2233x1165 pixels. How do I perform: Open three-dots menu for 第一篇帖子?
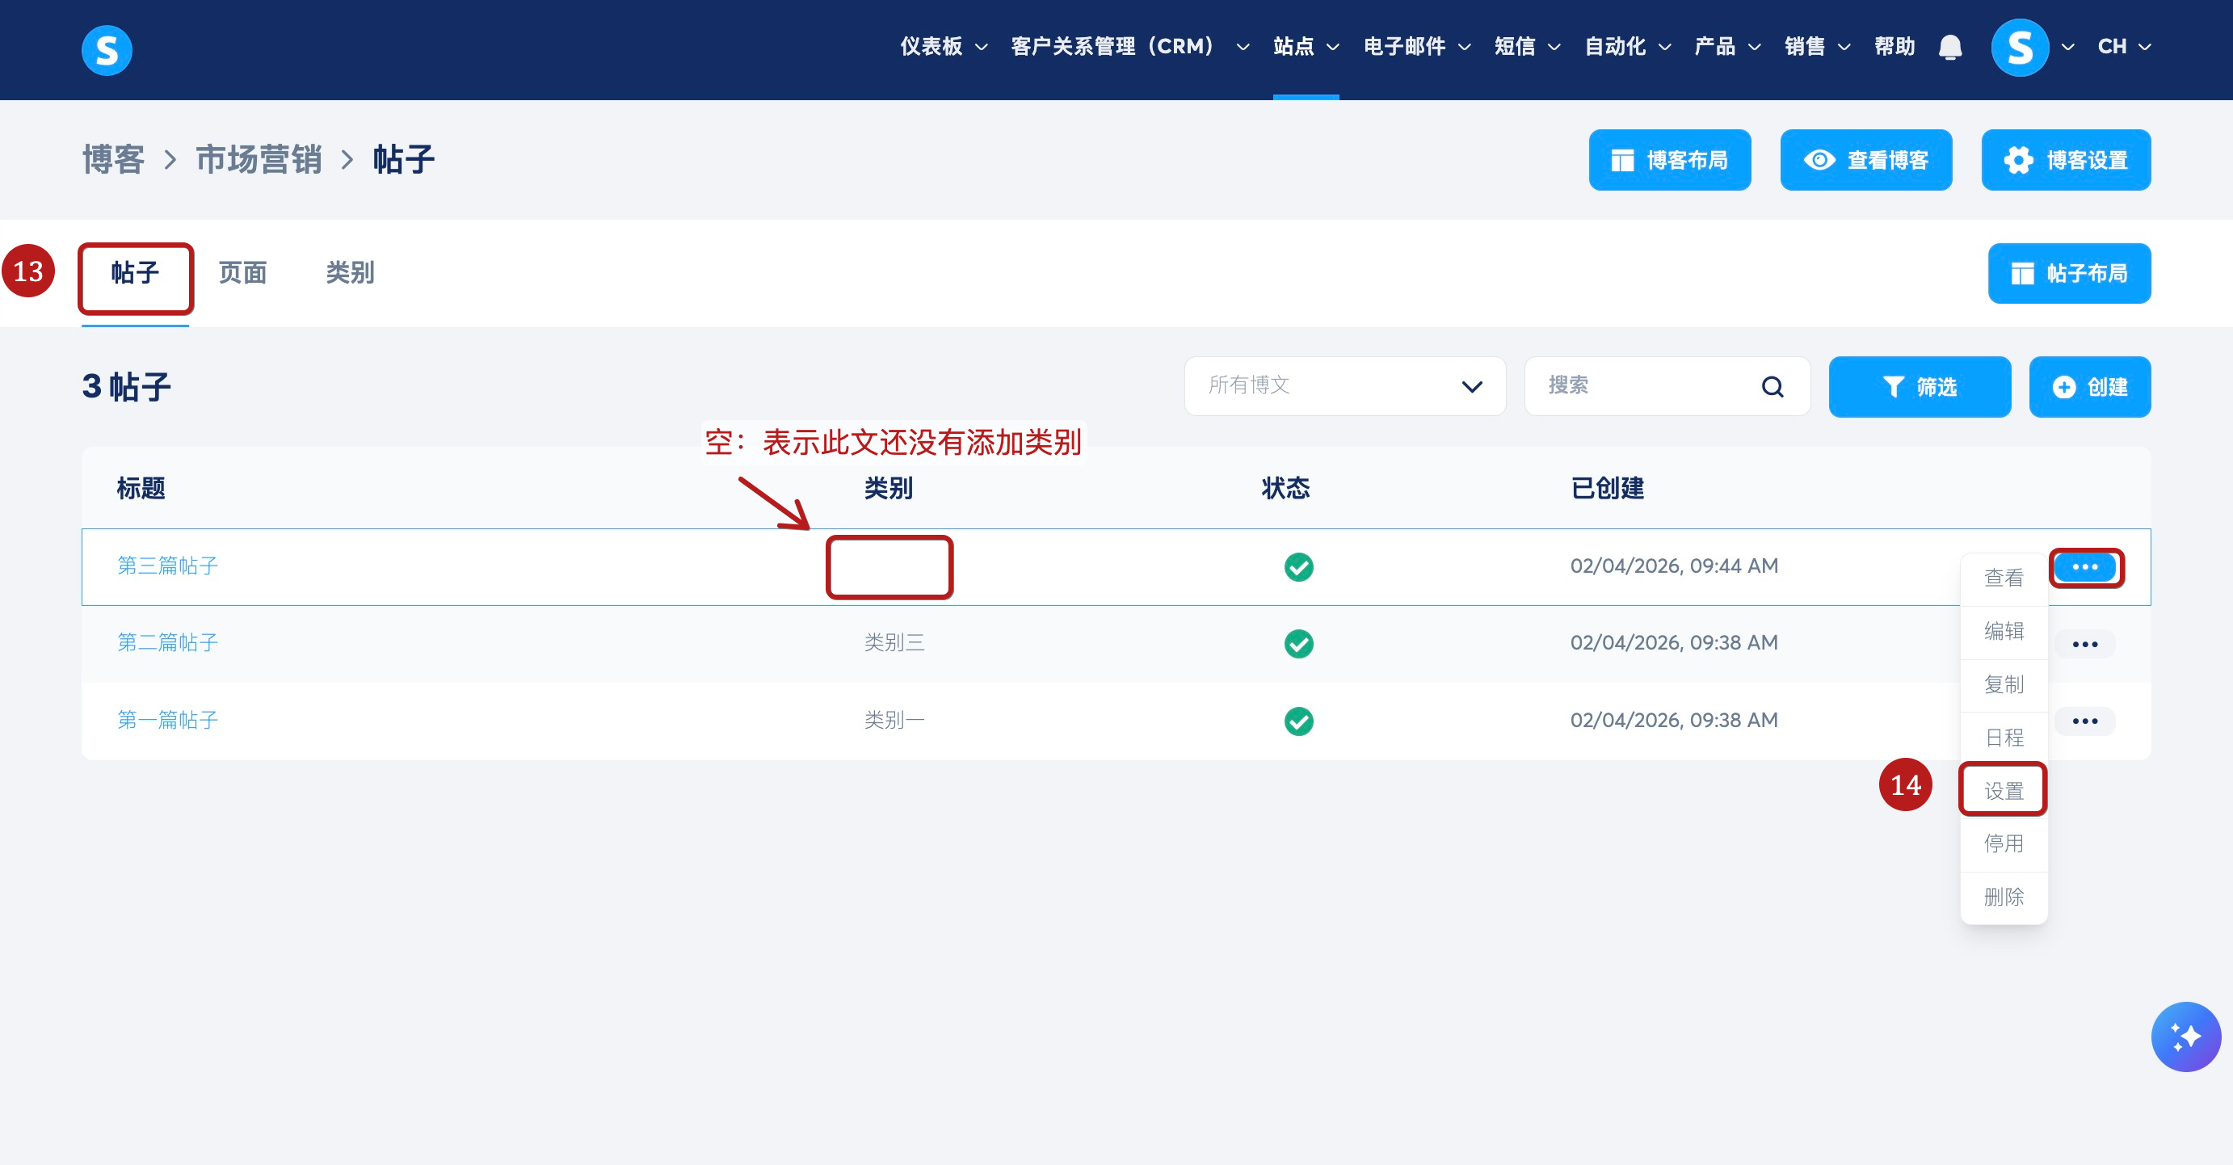(x=2084, y=721)
